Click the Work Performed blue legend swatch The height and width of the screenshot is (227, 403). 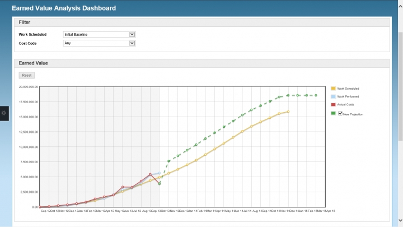[333, 96]
